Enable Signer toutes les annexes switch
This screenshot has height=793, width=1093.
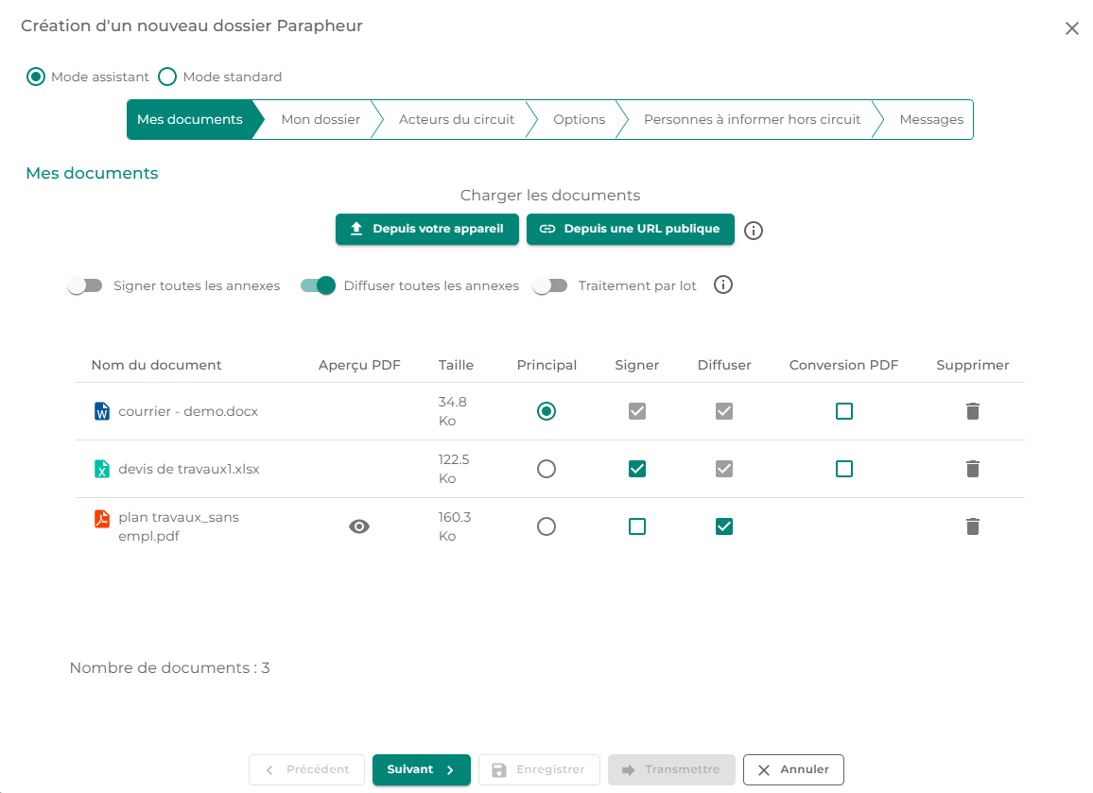tap(85, 285)
